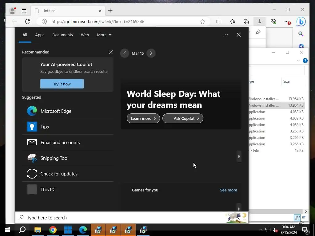
Task: Click the muted volume tray icon
Action: tap(275, 230)
